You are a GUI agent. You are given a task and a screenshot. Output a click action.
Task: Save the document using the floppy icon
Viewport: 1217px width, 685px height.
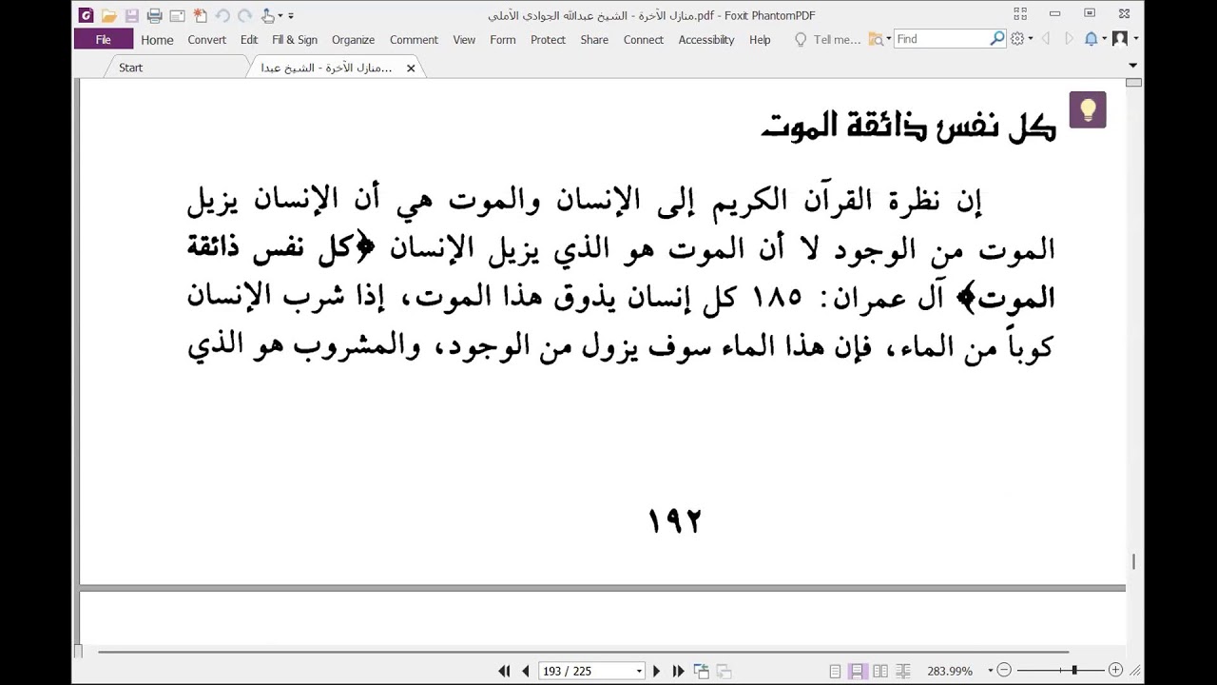[x=132, y=15]
